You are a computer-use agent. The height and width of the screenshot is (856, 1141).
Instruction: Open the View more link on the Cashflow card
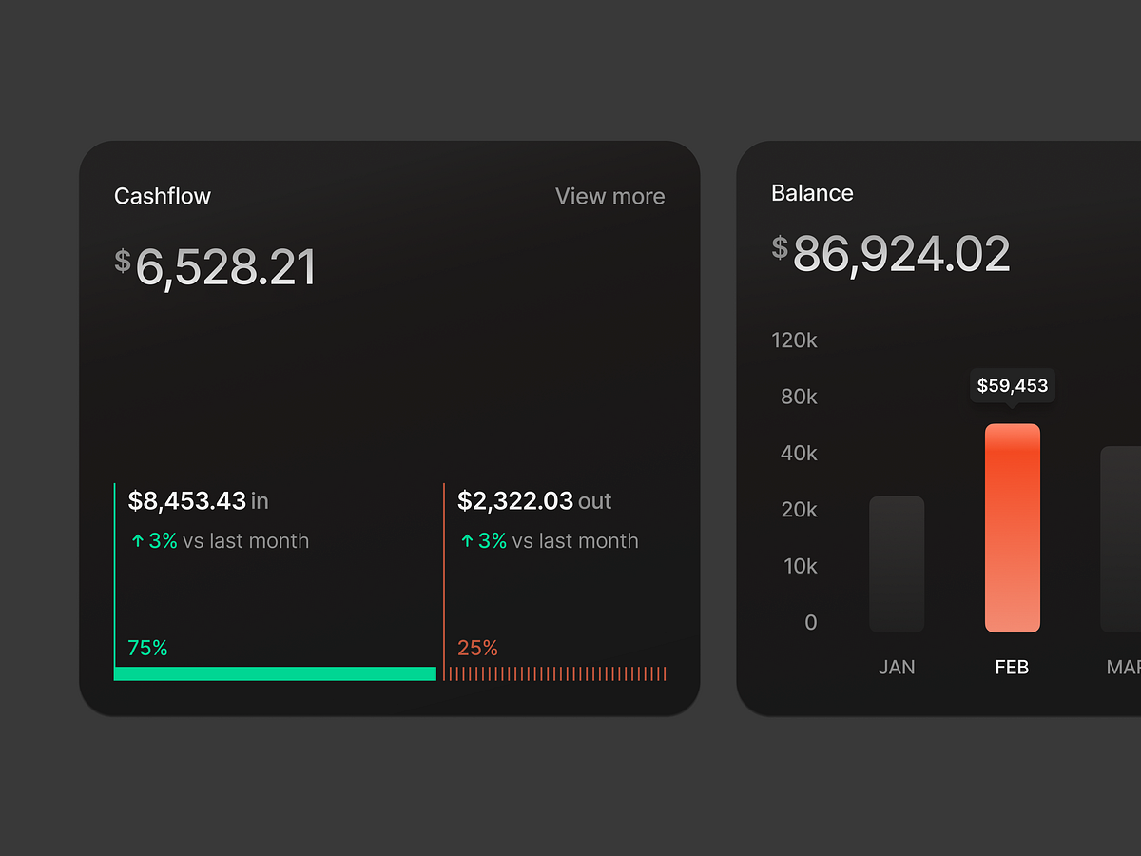(609, 196)
